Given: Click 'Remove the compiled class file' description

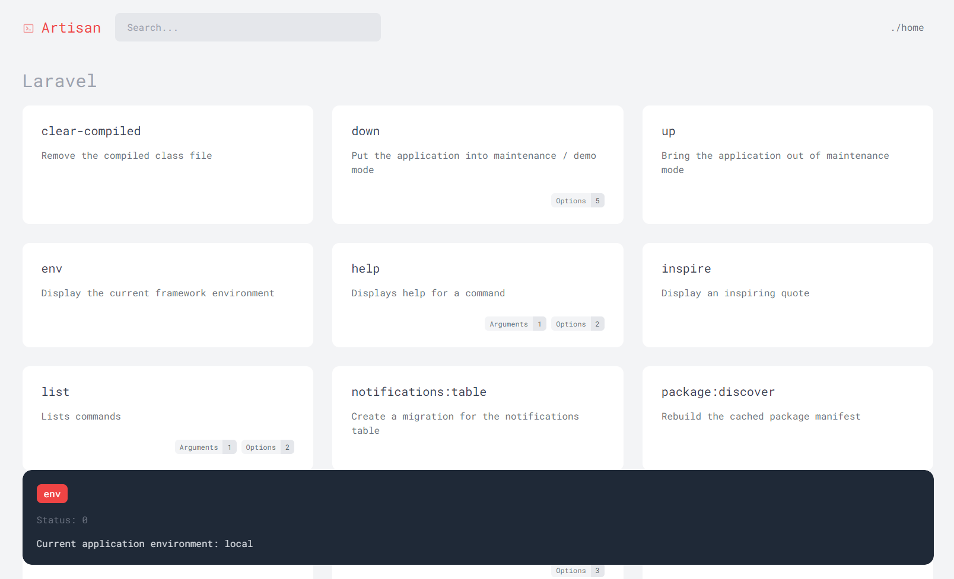Looking at the screenshot, I should click(x=126, y=156).
